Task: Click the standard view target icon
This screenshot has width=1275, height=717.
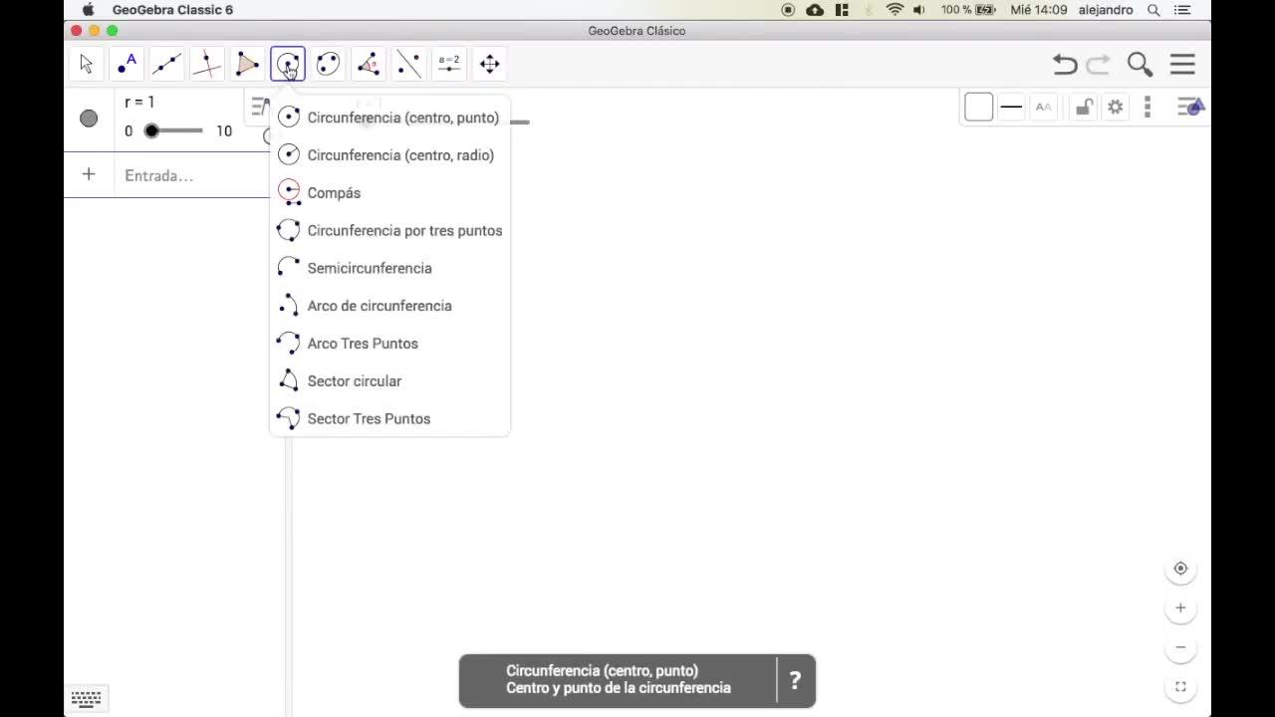Action: pyautogui.click(x=1180, y=569)
